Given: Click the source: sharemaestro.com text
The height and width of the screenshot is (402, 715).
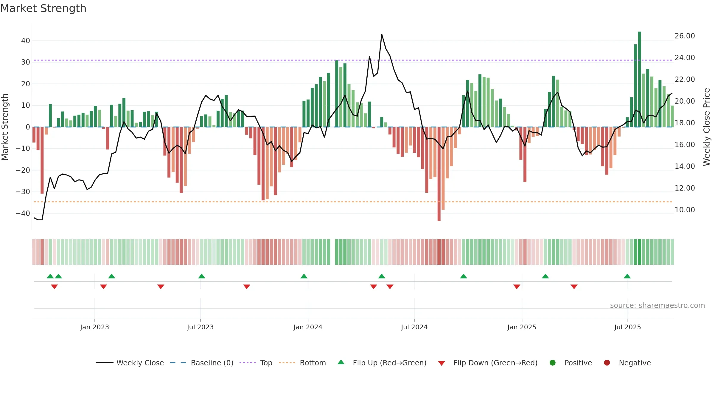Looking at the screenshot, I should pos(658,306).
